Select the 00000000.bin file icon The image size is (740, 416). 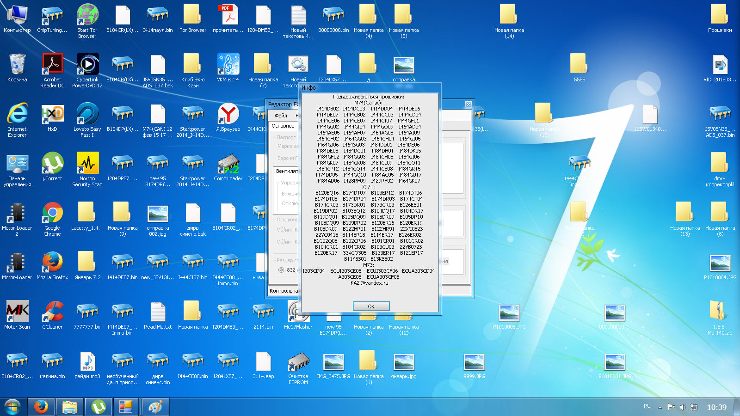(333, 19)
